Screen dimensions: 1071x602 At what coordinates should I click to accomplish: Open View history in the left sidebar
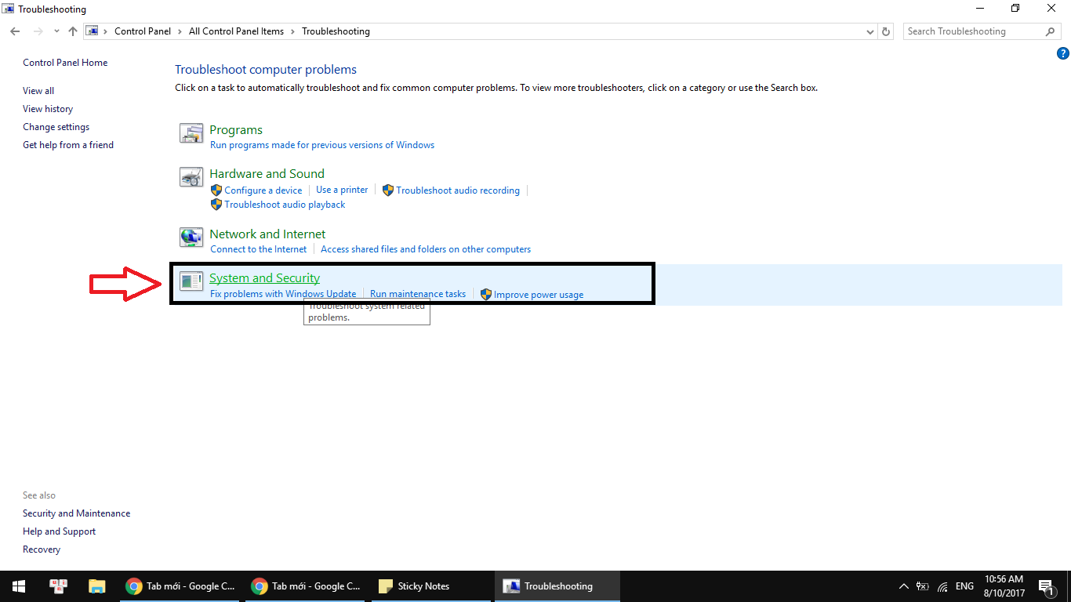pos(48,109)
